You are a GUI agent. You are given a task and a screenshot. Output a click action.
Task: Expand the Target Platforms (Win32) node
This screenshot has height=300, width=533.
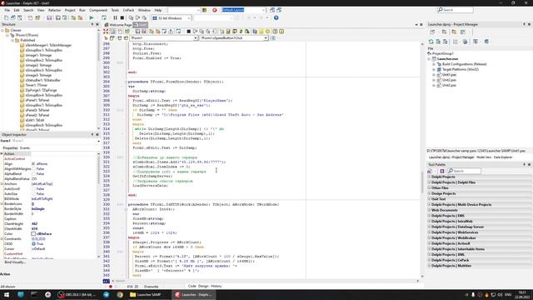(x=434, y=69)
